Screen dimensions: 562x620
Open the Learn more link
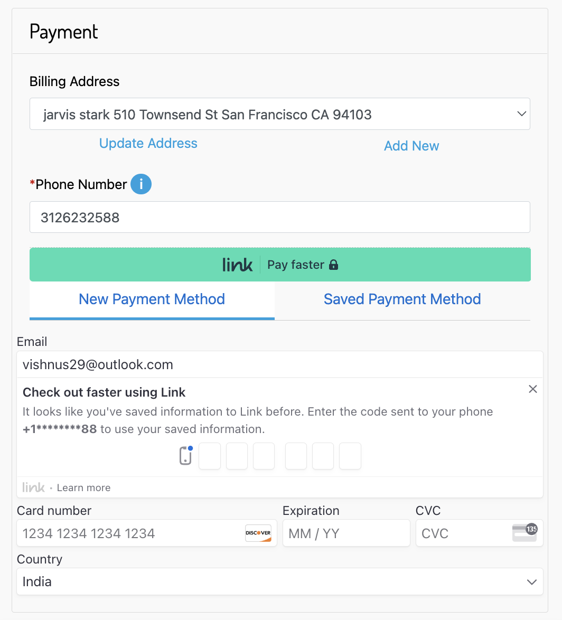click(x=83, y=488)
